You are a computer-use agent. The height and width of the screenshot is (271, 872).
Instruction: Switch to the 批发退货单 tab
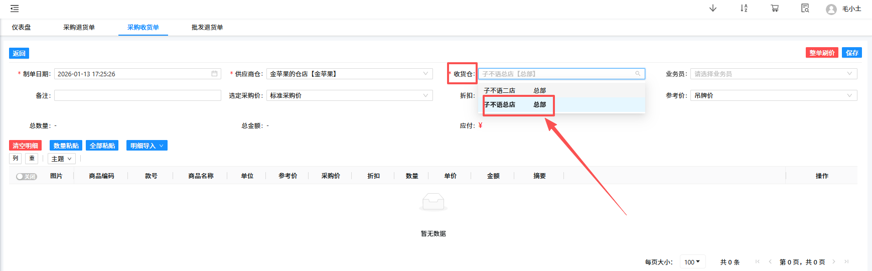click(207, 28)
